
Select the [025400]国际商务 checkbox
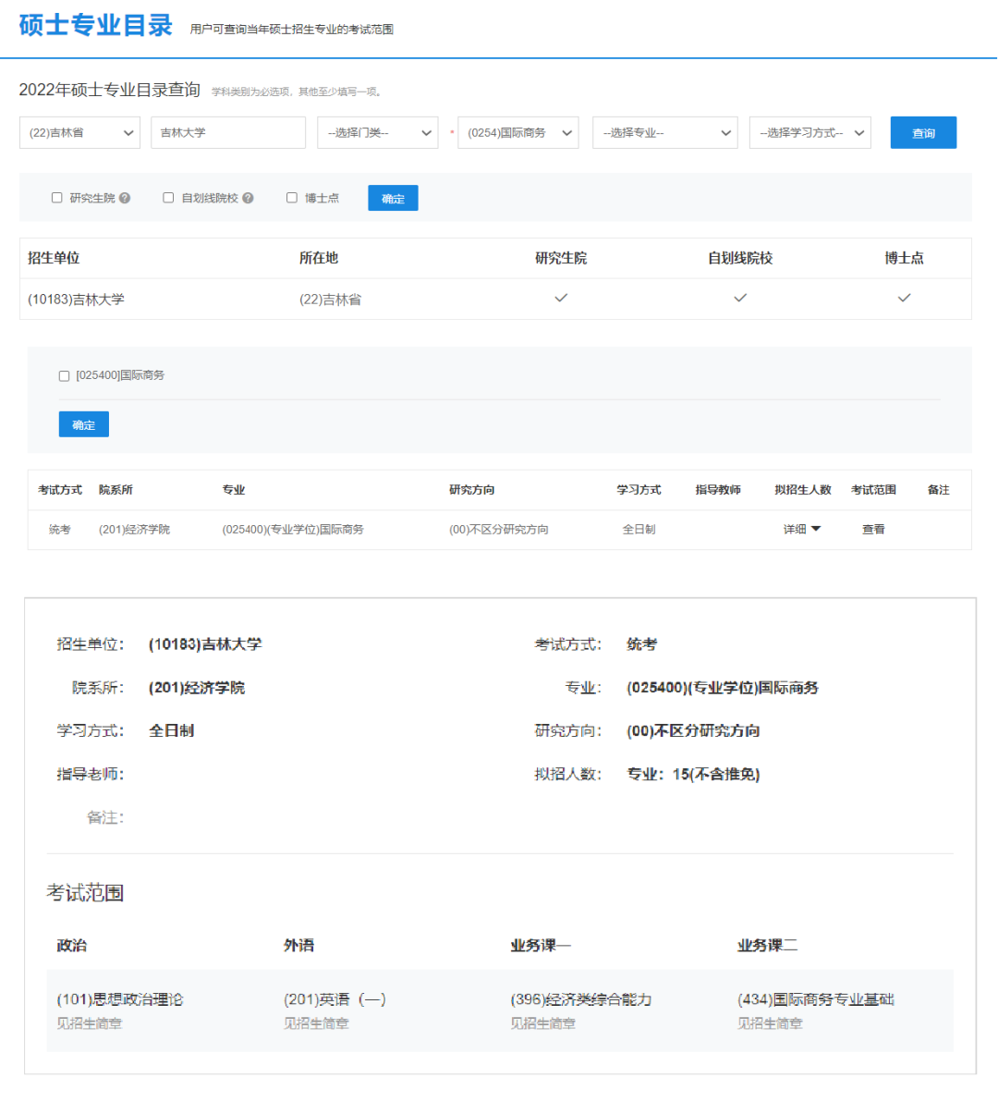point(63,375)
